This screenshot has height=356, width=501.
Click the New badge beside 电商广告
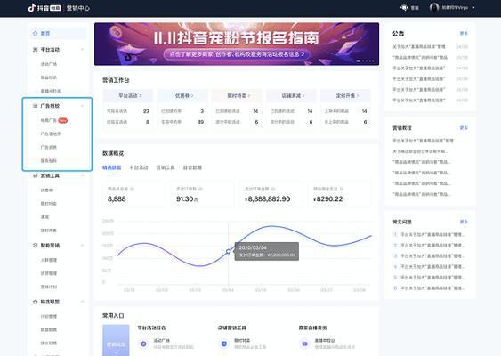coord(62,120)
